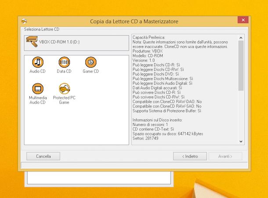Click the info panel scrollbar up arrow

coord(241,38)
